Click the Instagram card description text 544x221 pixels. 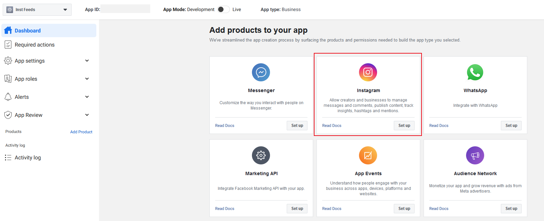pyautogui.click(x=368, y=105)
